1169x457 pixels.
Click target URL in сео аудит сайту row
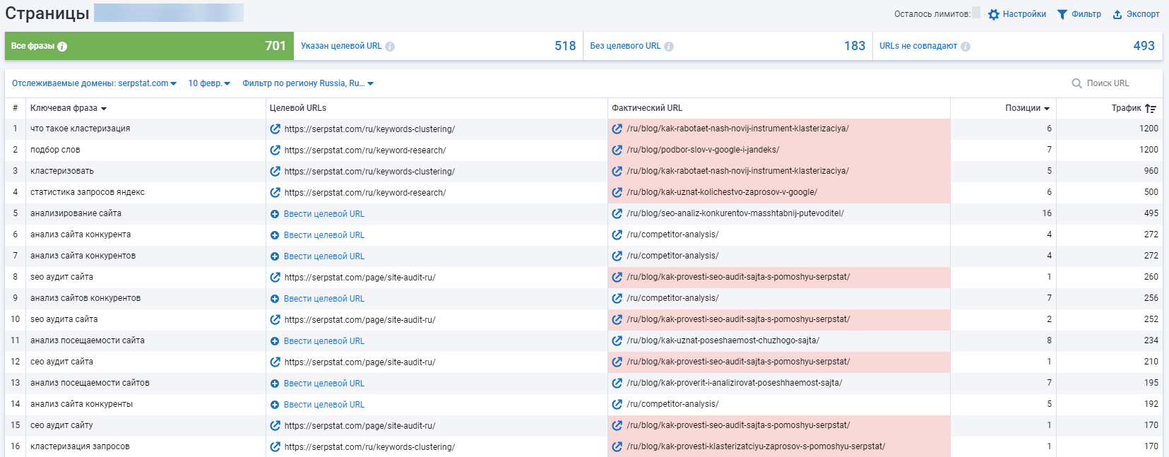pos(360,426)
